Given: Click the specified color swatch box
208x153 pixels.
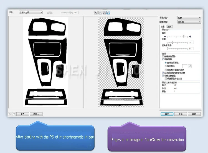Looking at the screenshot, I should (x=185, y=66).
